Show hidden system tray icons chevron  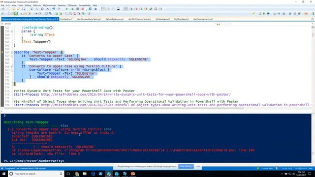[x=282, y=174]
